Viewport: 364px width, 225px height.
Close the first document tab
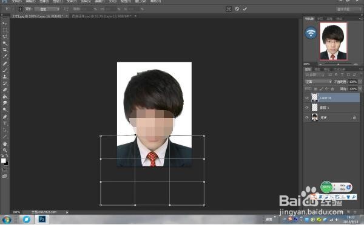(67, 16)
